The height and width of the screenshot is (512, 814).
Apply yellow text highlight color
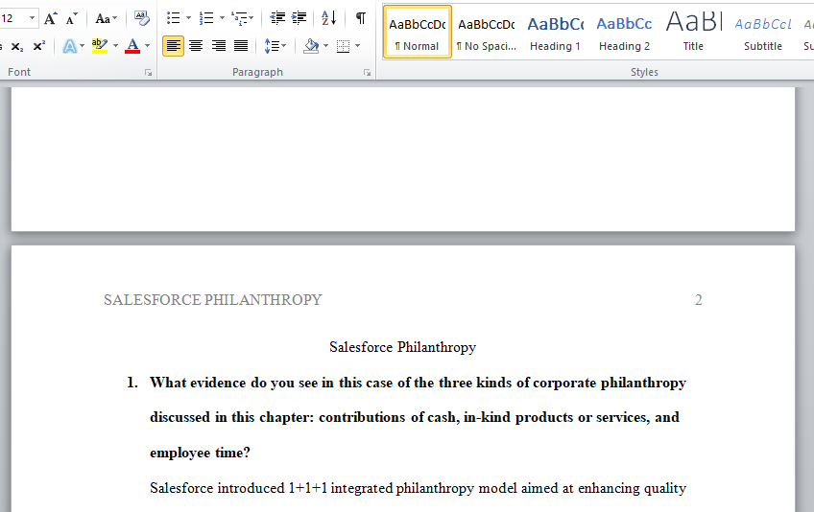point(100,46)
